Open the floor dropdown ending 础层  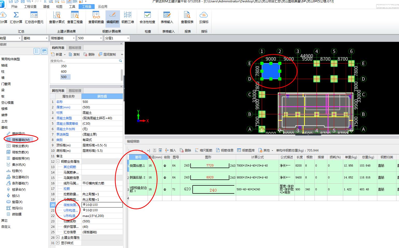[x=10, y=38]
